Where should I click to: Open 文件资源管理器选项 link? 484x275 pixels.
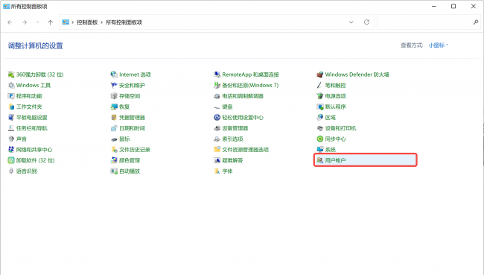[246, 150]
